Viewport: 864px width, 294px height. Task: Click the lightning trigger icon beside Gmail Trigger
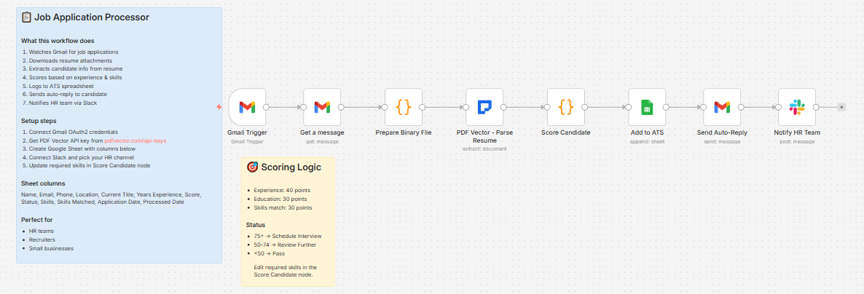coord(219,108)
